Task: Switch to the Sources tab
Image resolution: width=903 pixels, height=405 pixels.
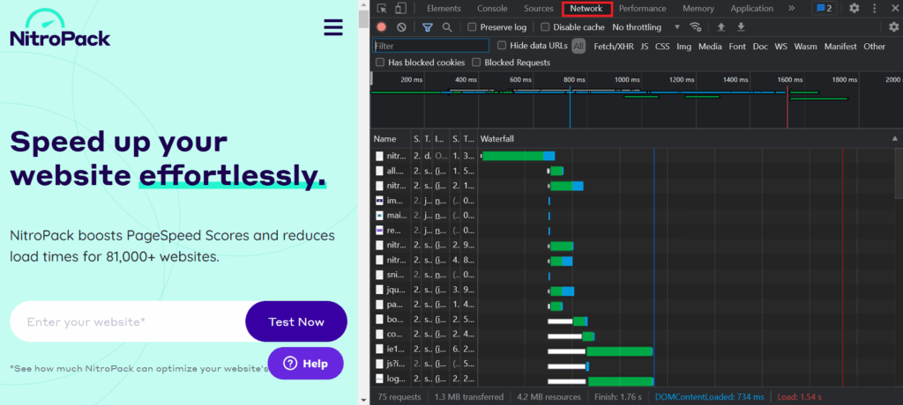Action: 539,8
